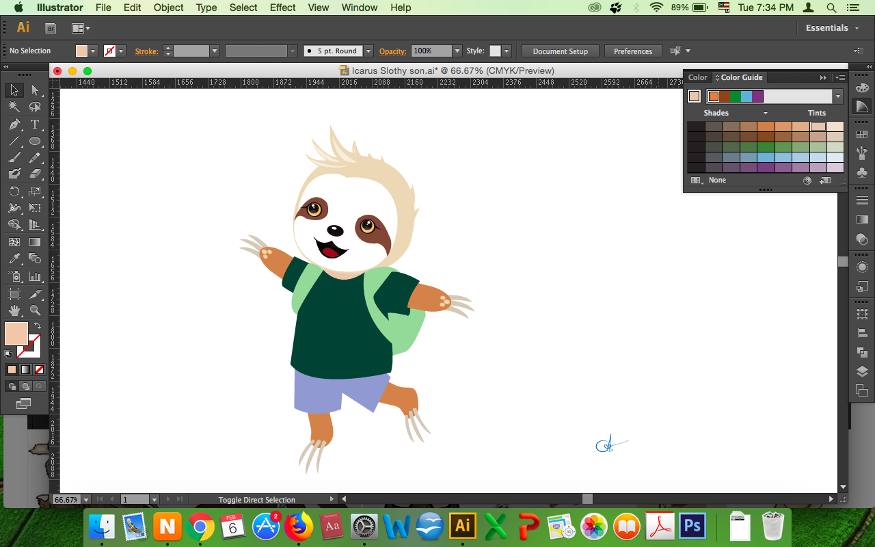This screenshot has width=875, height=547.
Task: Open the harmony rules dropdown in Color Guide
Action: (838, 96)
